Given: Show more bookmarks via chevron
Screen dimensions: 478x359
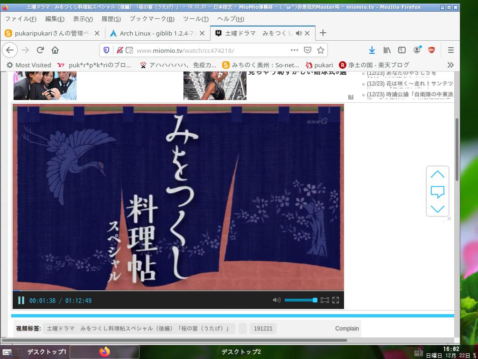Looking at the screenshot, I should coord(450,65).
